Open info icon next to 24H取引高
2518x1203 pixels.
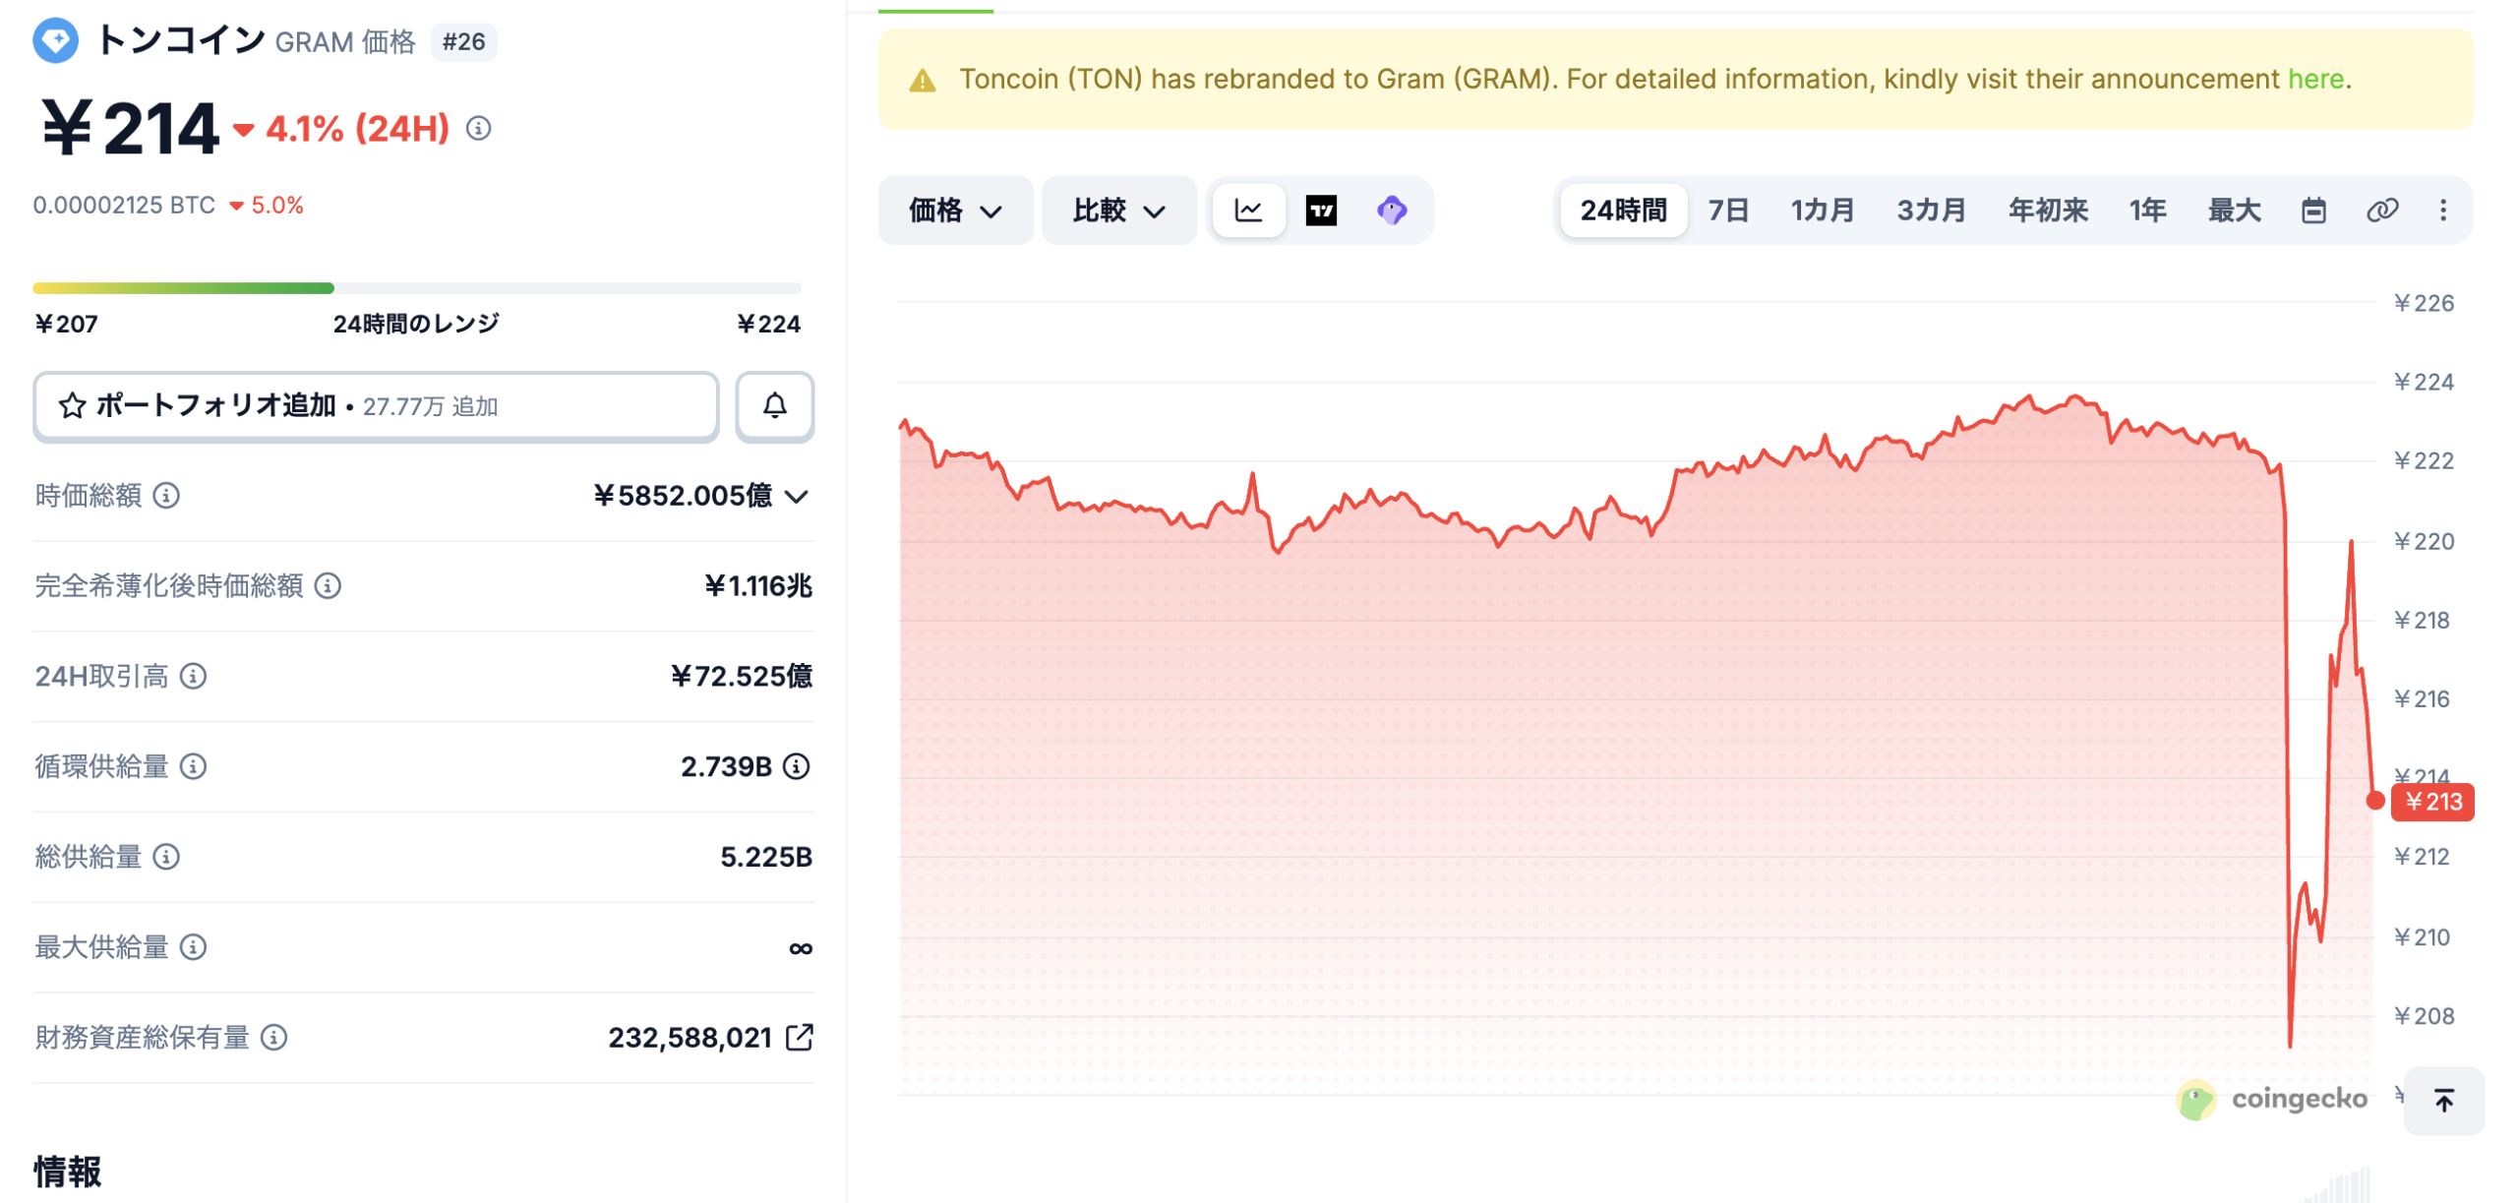[x=194, y=677]
